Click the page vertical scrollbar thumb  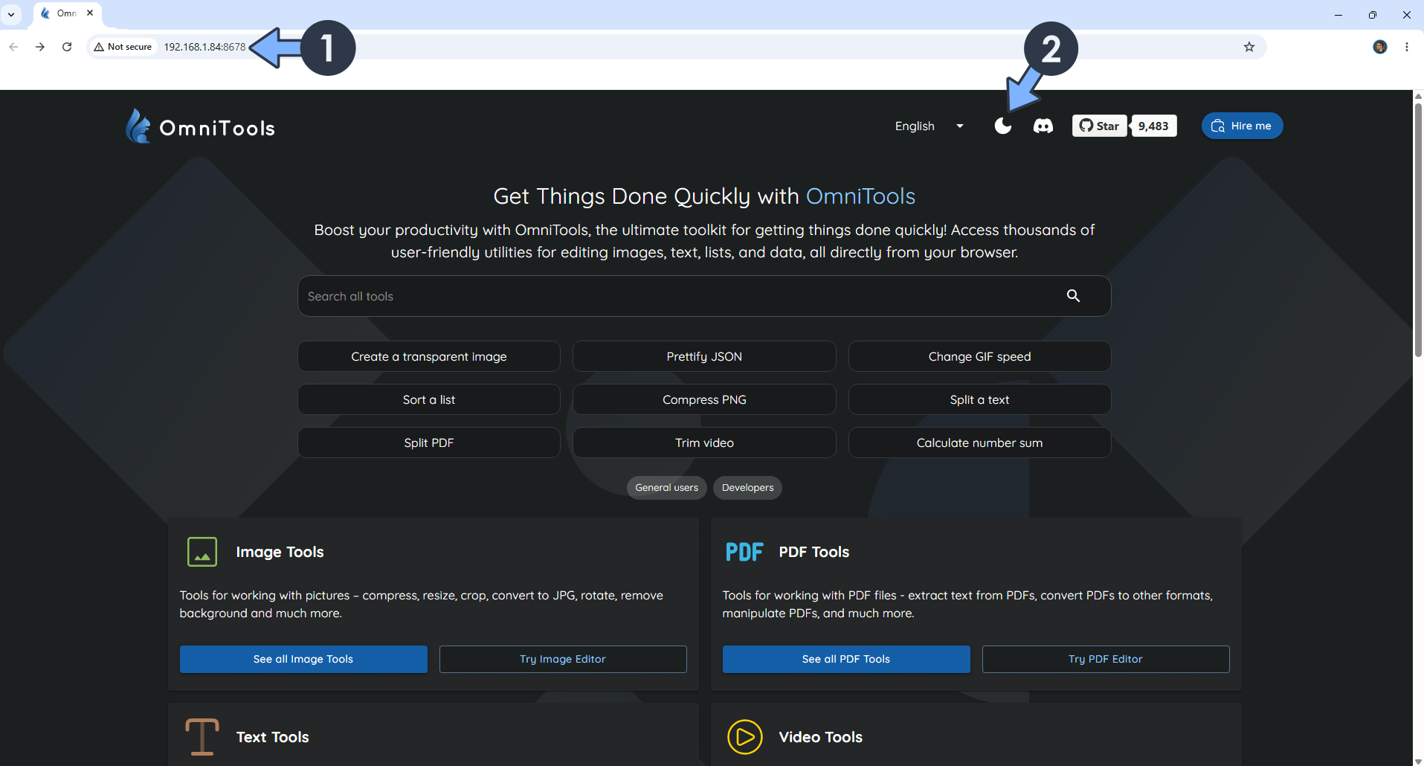[x=1418, y=230]
